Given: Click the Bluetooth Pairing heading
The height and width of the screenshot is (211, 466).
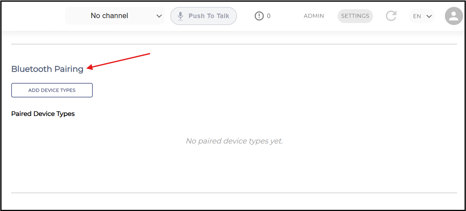Looking at the screenshot, I should (47, 69).
